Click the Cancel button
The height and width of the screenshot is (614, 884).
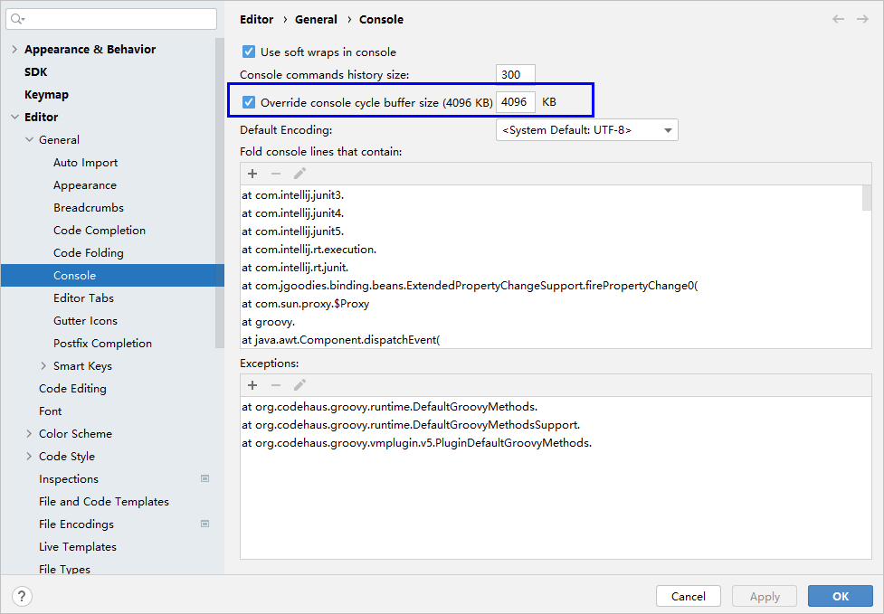[688, 596]
